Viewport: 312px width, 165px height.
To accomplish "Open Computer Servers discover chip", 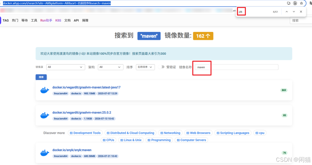I will (x=192, y=140).
